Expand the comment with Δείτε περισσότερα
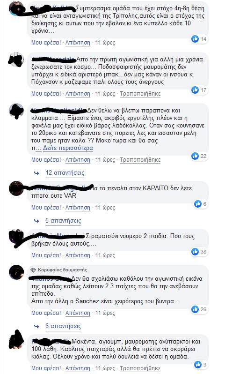 point(68,148)
